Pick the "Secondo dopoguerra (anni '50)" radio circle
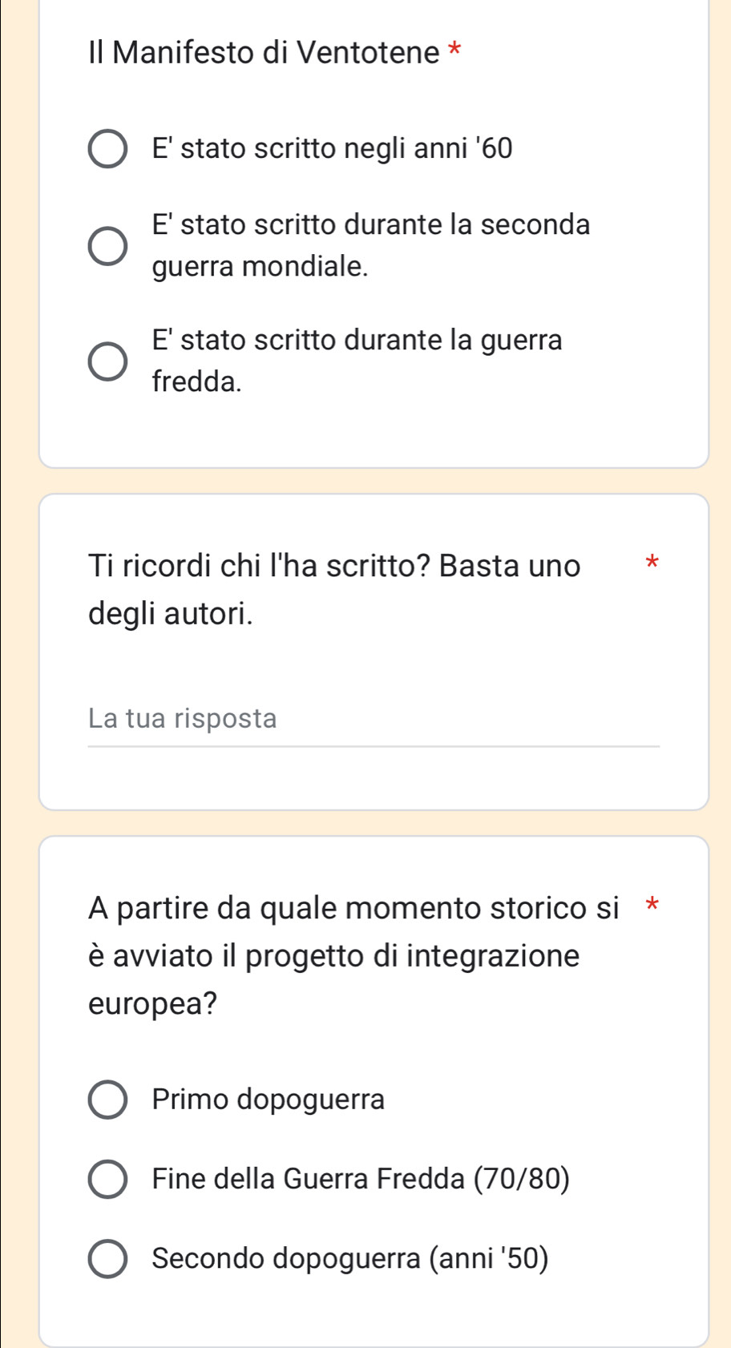Image resolution: width=731 pixels, height=1348 pixels. [x=107, y=1259]
